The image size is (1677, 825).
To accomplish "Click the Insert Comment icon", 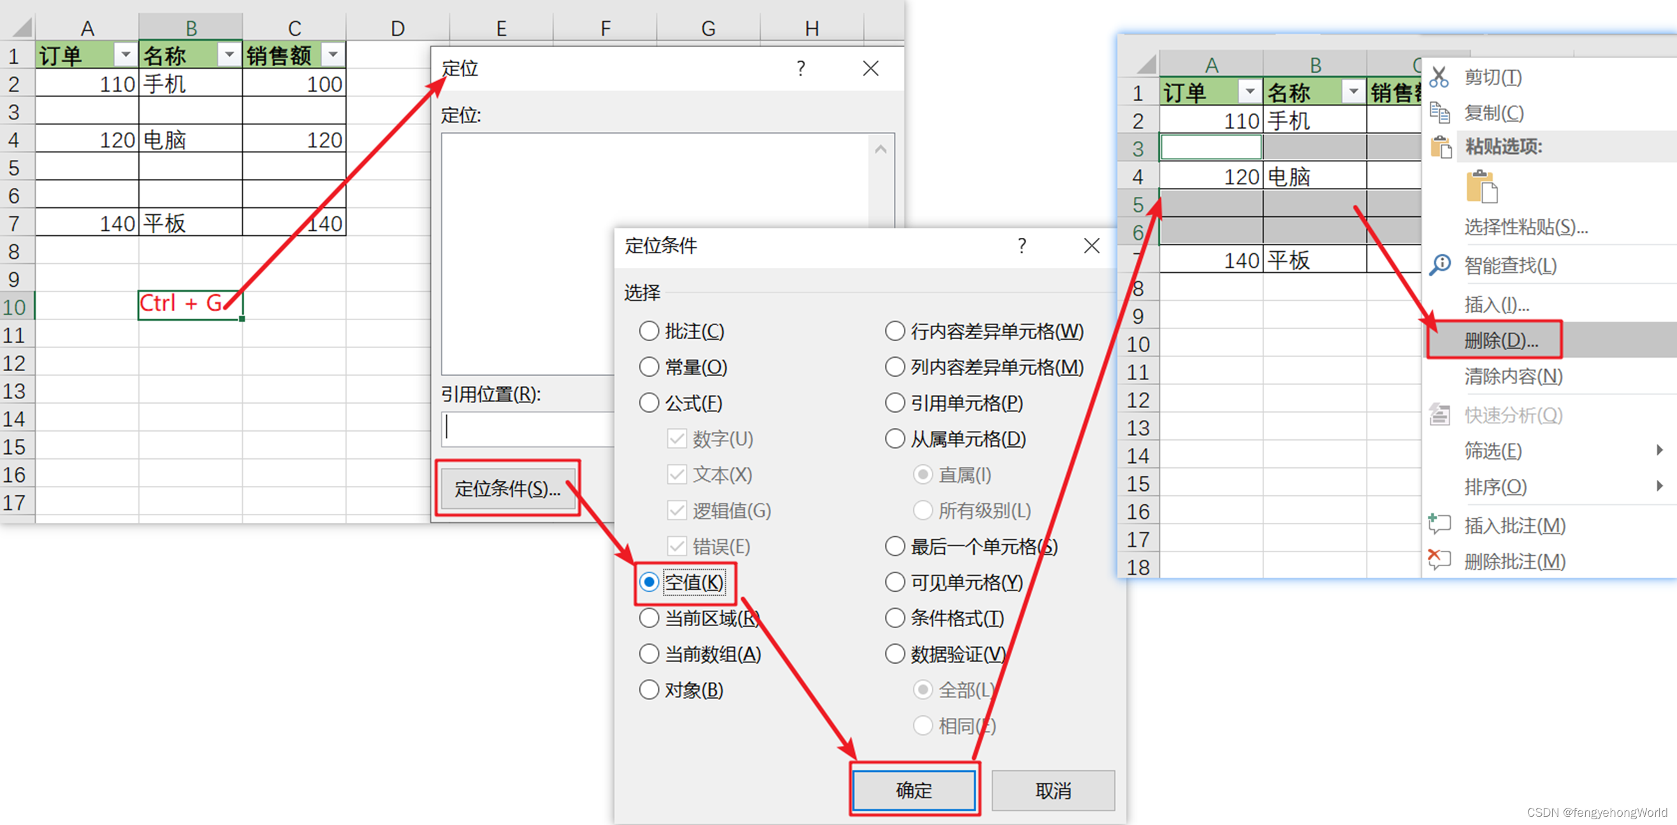I will (1439, 525).
